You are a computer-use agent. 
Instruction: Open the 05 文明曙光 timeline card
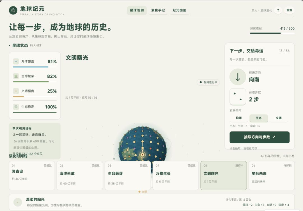pyautogui.click(x=224, y=176)
